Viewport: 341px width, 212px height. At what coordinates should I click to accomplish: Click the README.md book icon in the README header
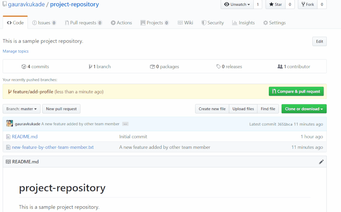point(8,162)
